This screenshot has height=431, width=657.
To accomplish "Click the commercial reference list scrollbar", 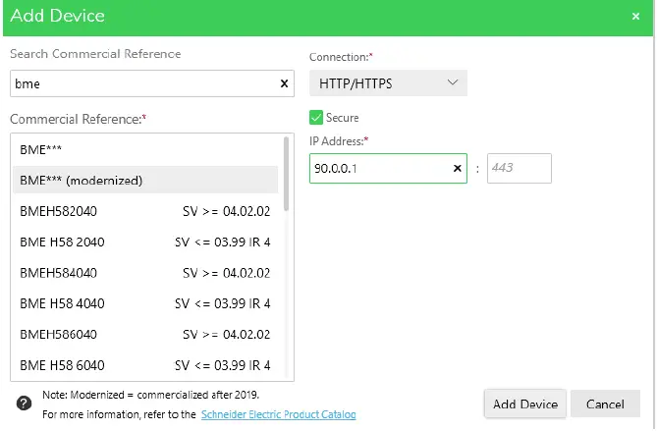I will pos(287,175).
